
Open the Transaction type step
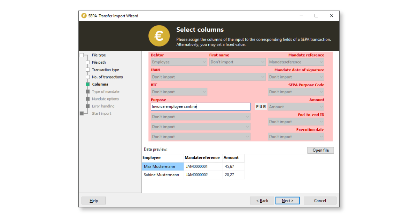[x=105, y=70]
